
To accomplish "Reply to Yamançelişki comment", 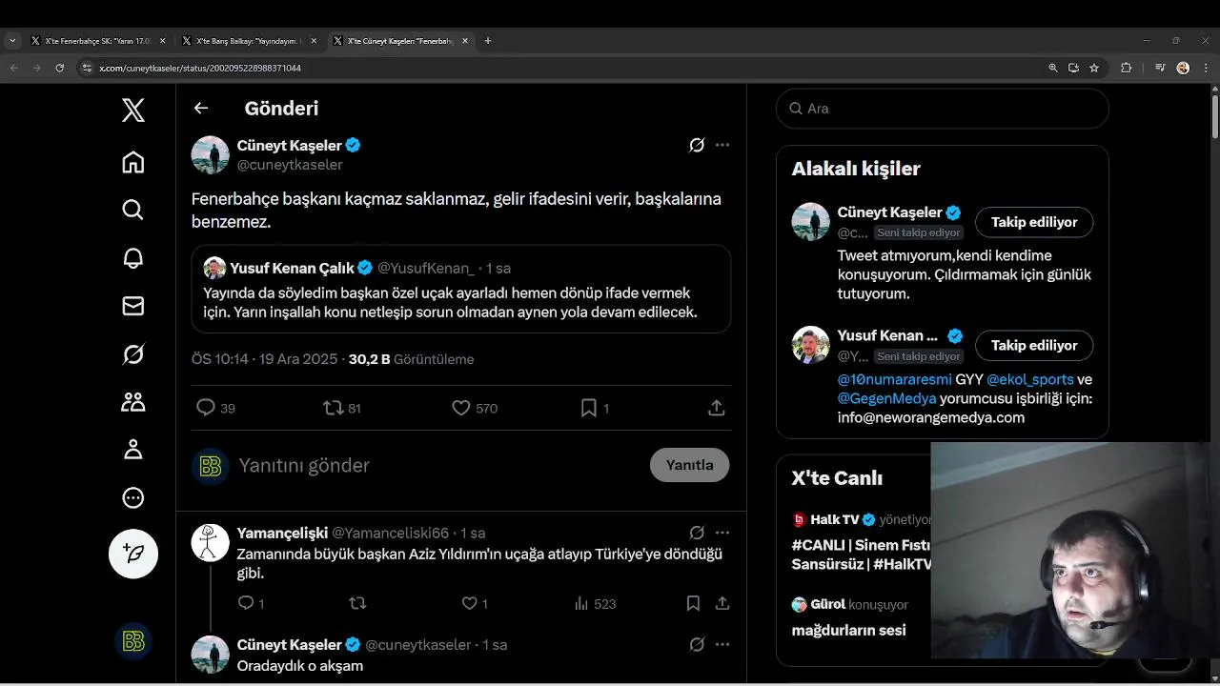I will click(x=251, y=603).
